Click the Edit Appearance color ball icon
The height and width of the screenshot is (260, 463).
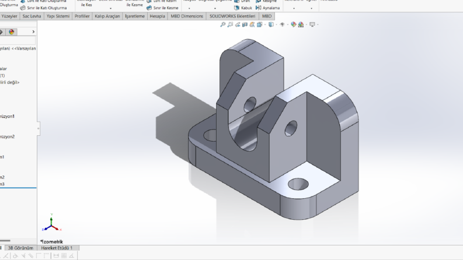[x=293, y=24]
